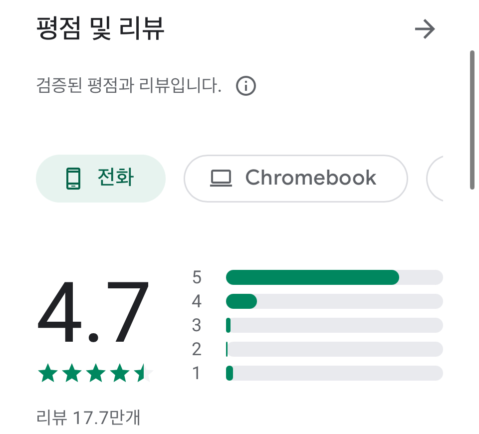Viewport: 479px width, 434px height.
Task: Click the 5-star rating bar
Action: pyautogui.click(x=334, y=277)
